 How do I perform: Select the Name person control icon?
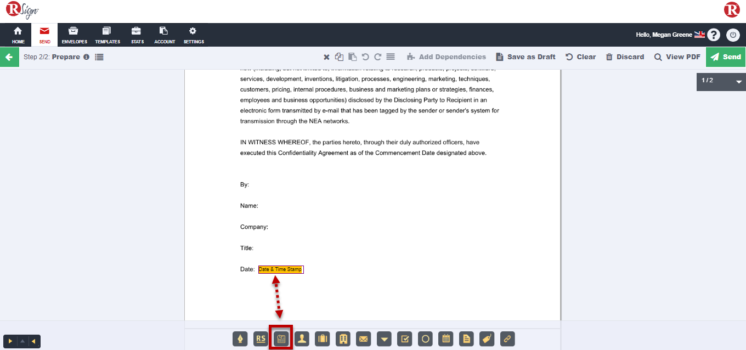[302, 339]
